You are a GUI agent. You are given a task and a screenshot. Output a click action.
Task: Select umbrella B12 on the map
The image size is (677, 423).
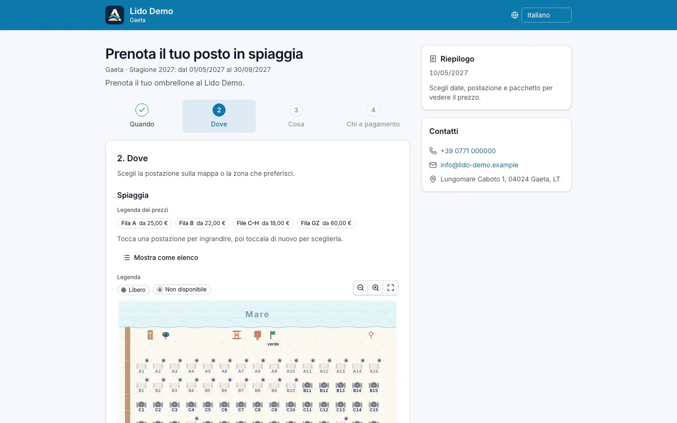coord(324,387)
